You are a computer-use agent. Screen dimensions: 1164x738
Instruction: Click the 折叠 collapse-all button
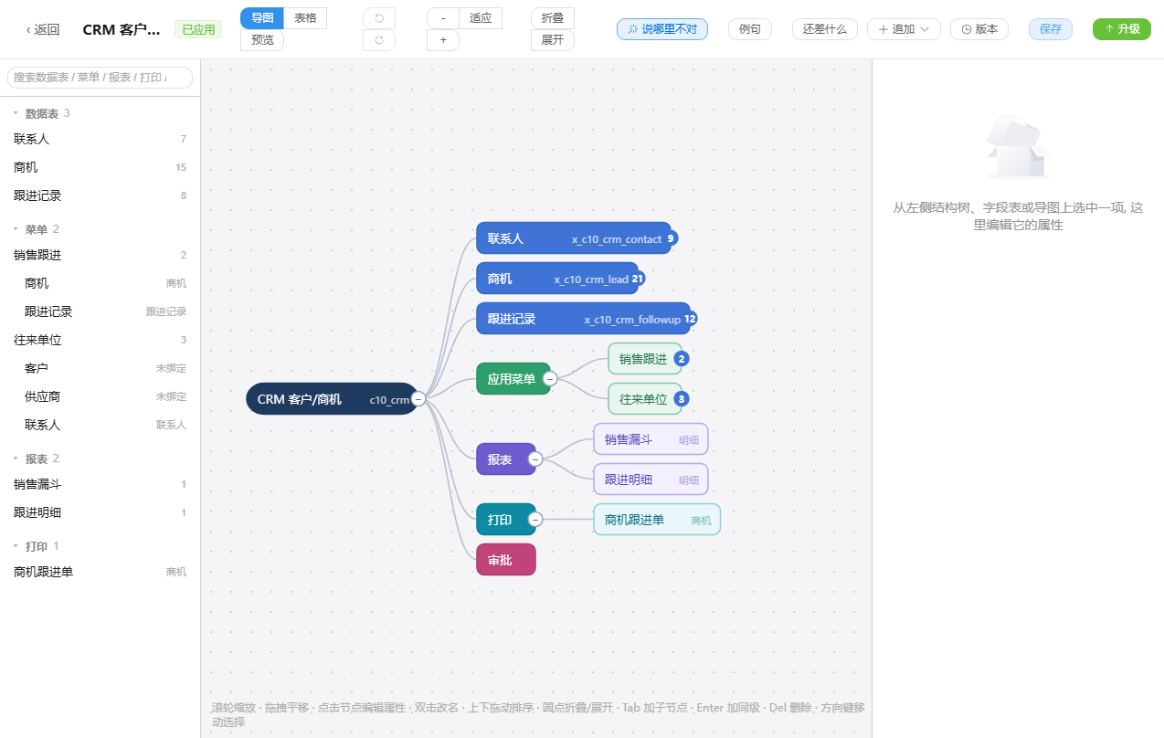(553, 18)
